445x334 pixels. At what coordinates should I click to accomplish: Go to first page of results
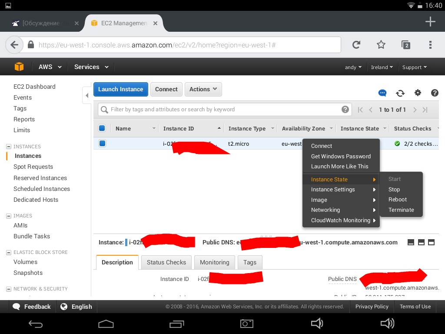click(360, 110)
